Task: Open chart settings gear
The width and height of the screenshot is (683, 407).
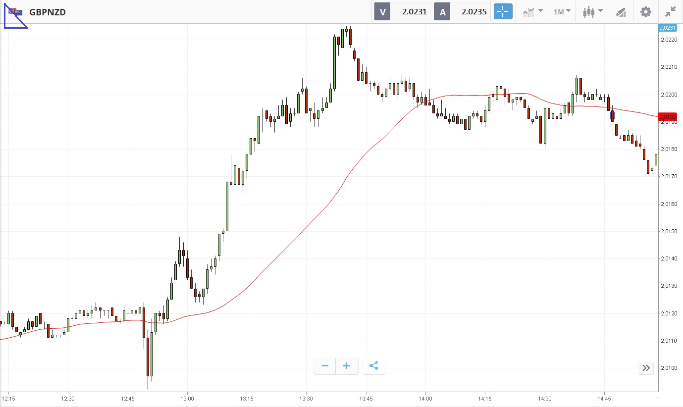Action: 646,12
